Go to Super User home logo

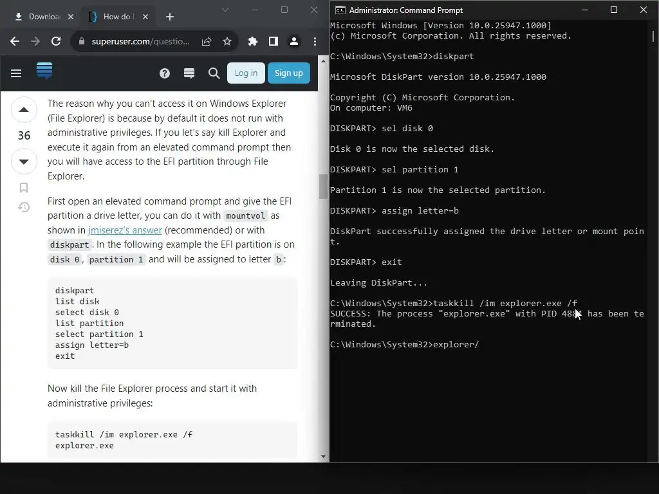click(x=44, y=71)
